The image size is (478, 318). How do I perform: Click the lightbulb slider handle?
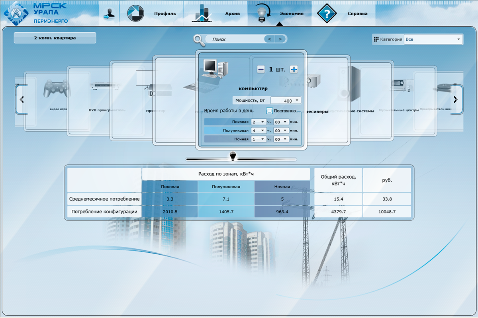(233, 157)
